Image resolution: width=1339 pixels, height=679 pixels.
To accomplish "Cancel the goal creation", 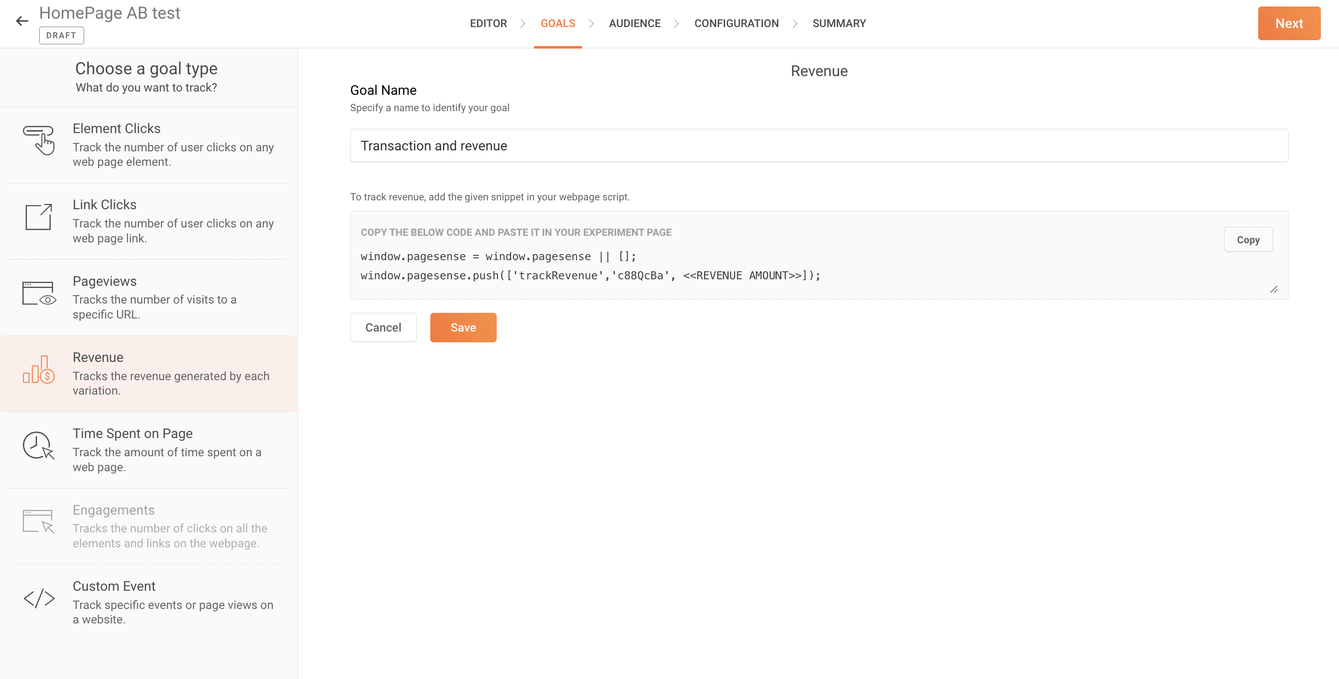I will click(x=383, y=328).
